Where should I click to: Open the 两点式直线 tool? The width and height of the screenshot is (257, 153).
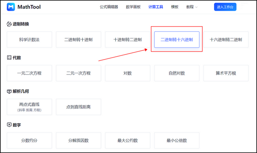click(29, 107)
